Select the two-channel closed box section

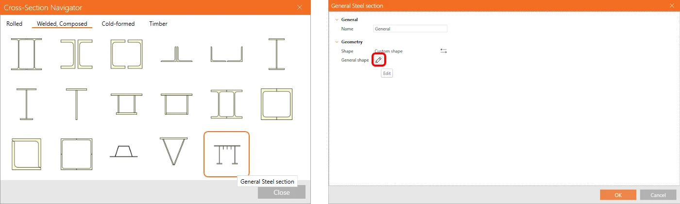click(x=276, y=104)
